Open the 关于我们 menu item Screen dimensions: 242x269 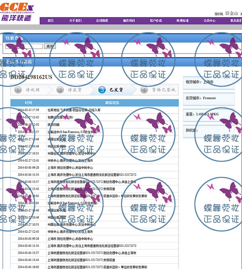[75, 21]
